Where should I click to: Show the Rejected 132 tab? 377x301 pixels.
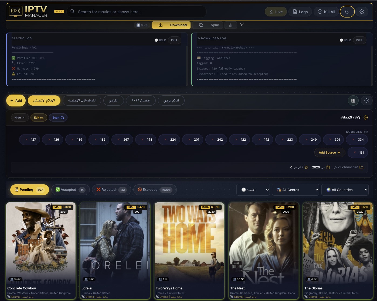click(111, 190)
